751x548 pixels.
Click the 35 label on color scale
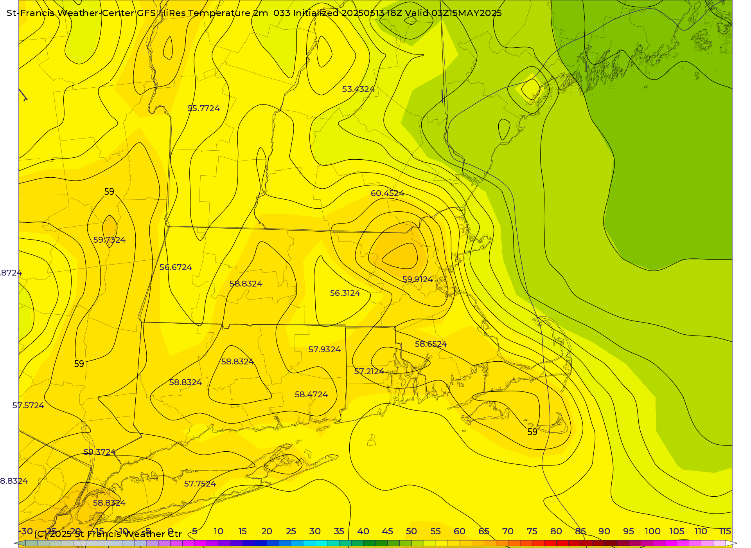tap(339, 531)
